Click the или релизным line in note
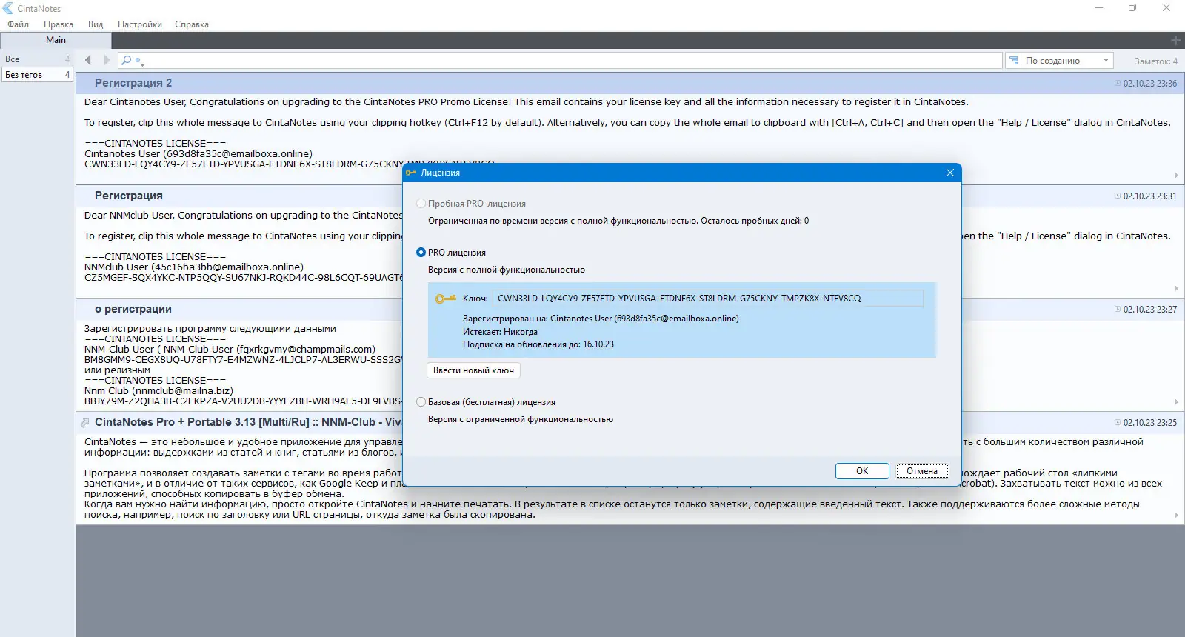The image size is (1185, 637). (117, 370)
